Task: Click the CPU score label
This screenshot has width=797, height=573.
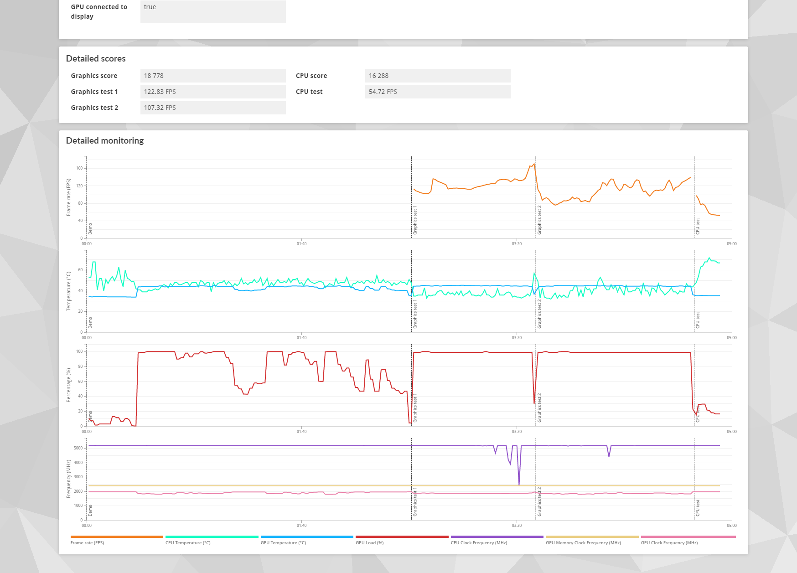Action: 311,76
